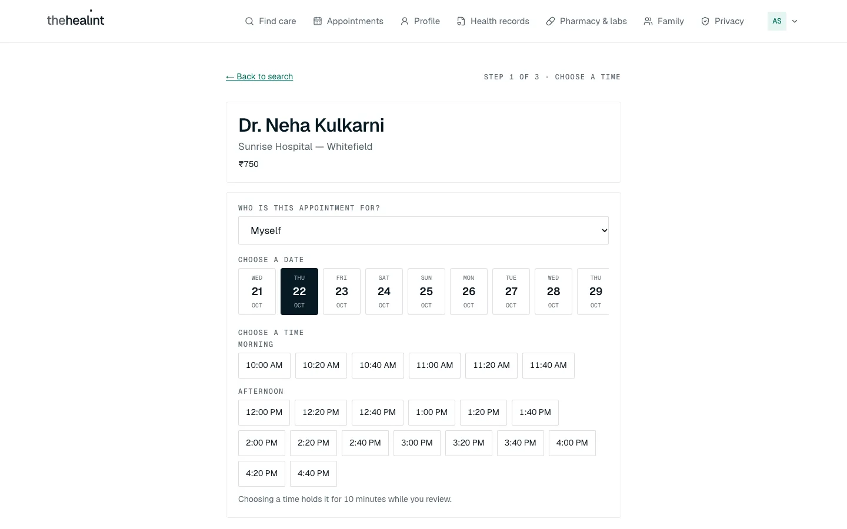Image resolution: width=847 pixels, height=529 pixels.
Task: Click the Pharmacy & labs pill icon
Action: click(551, 21)
